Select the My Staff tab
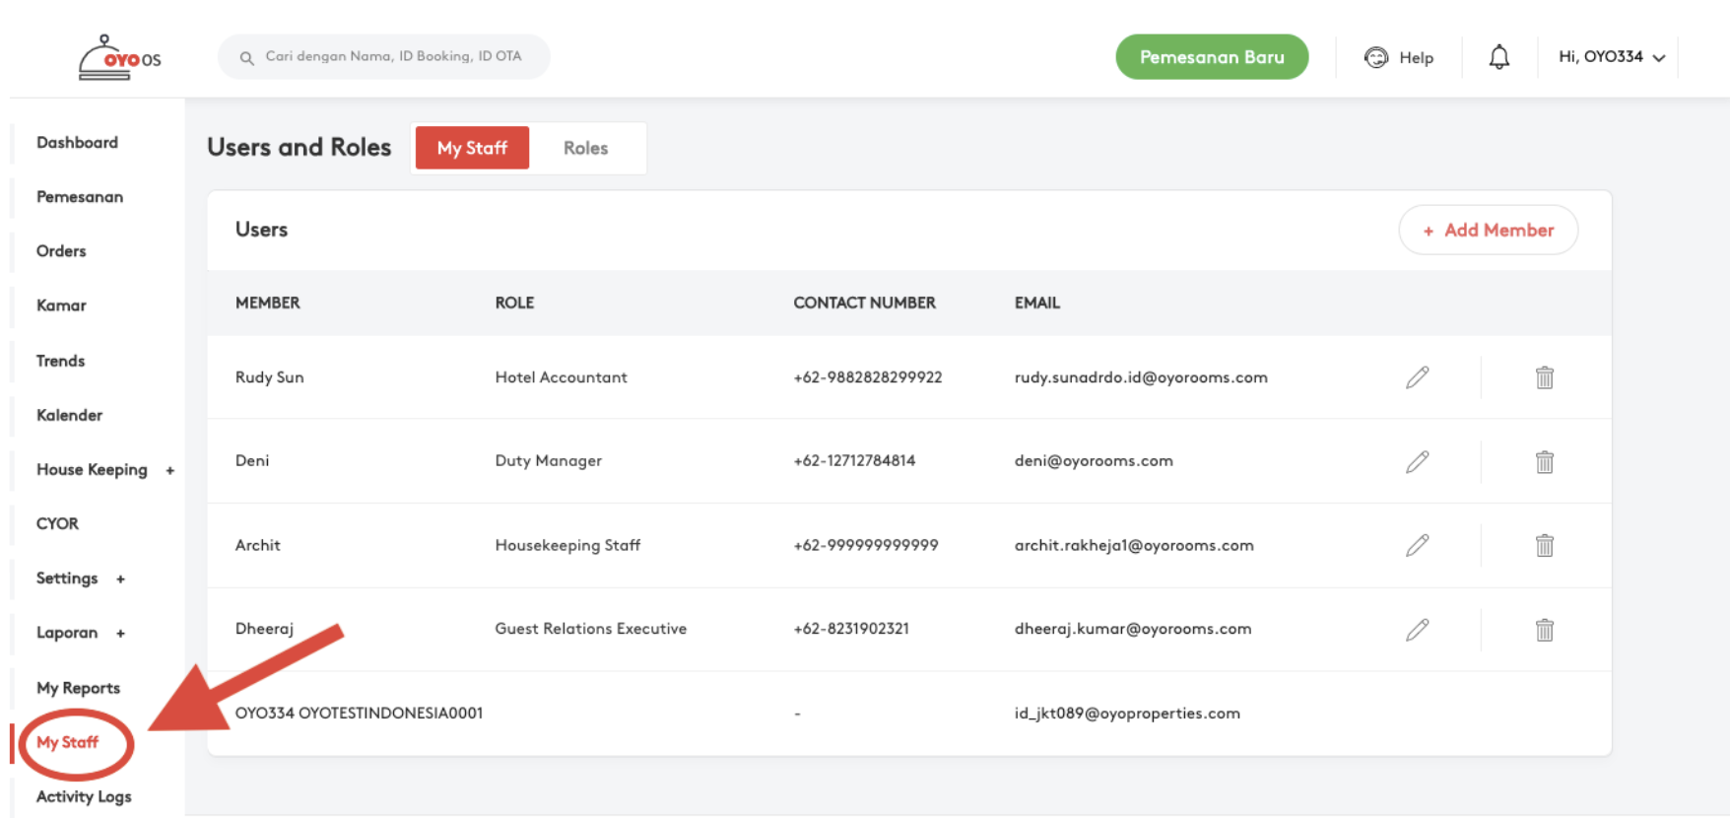The width and height of the screenshot is (1730, 818). (x=472, y=148)
